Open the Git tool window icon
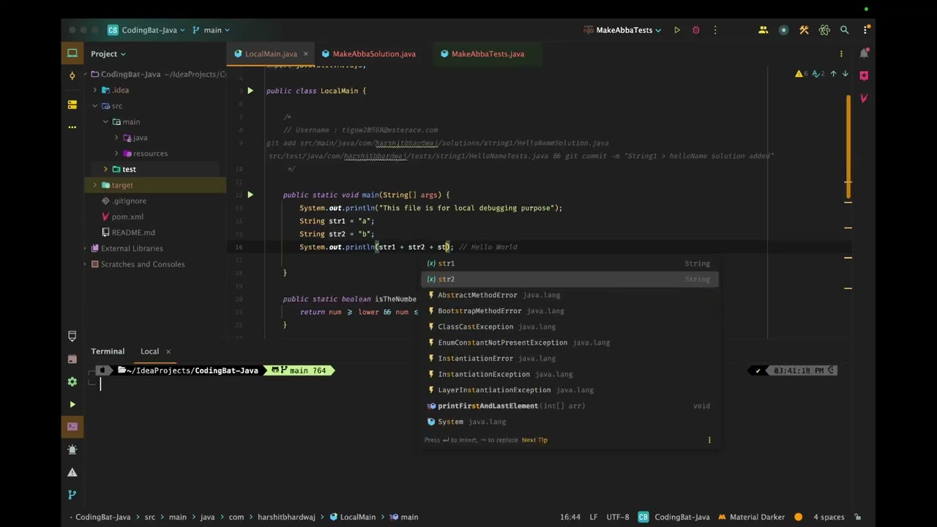The width and height of the screenshot is (937, 527). click(72, 495)
